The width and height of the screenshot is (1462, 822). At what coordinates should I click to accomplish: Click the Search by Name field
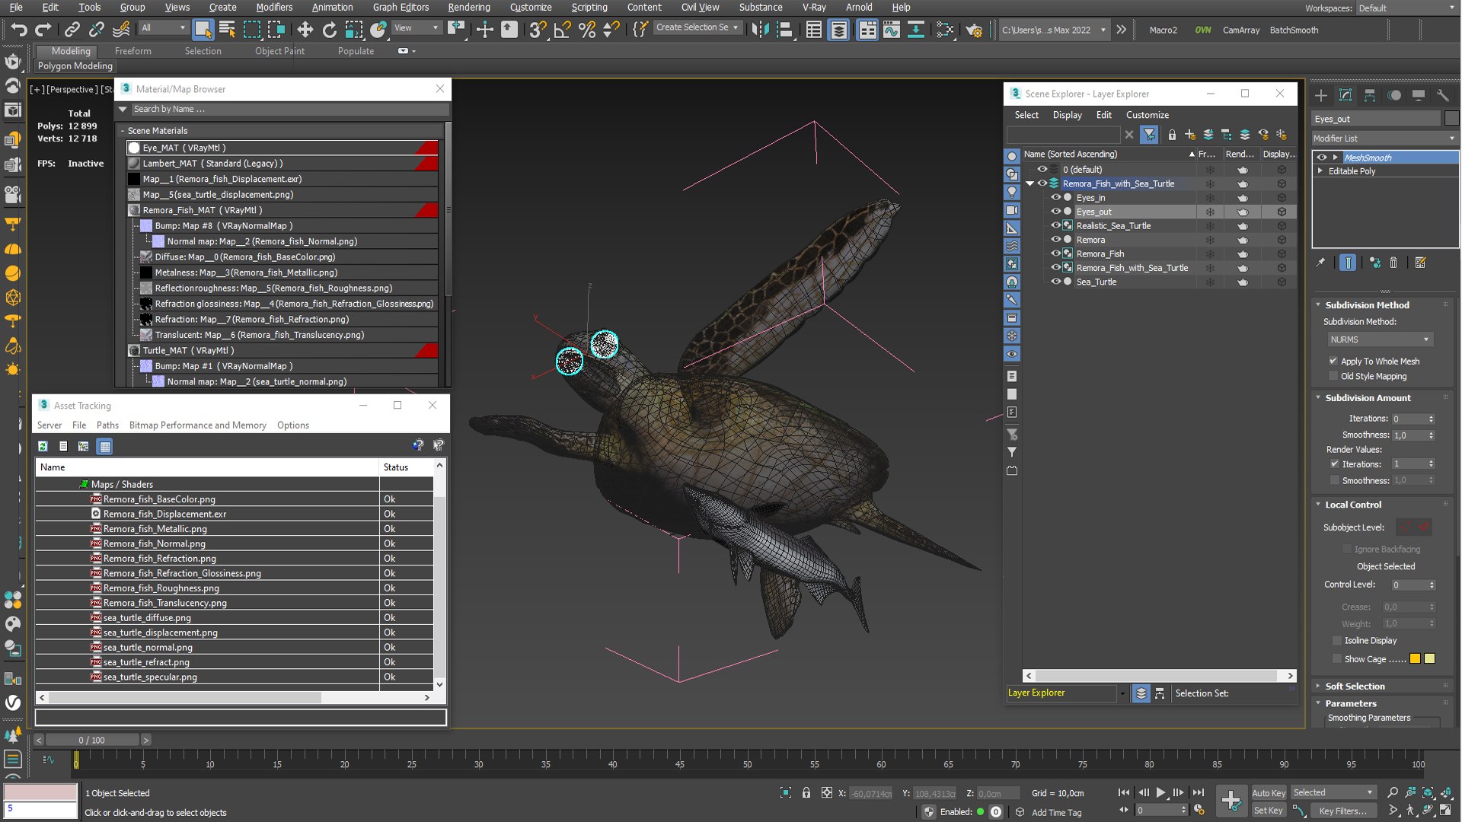pos(289,110)
